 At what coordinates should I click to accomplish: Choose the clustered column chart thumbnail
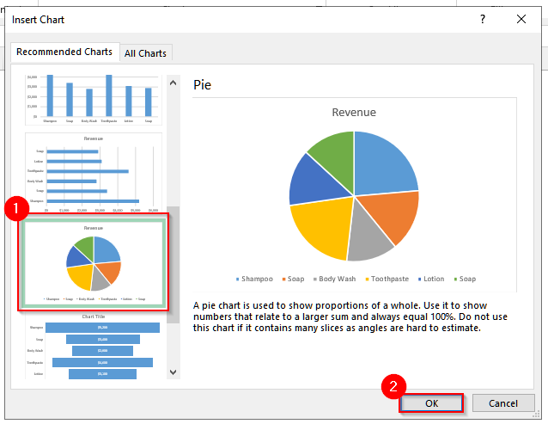[x=94, y=98]
